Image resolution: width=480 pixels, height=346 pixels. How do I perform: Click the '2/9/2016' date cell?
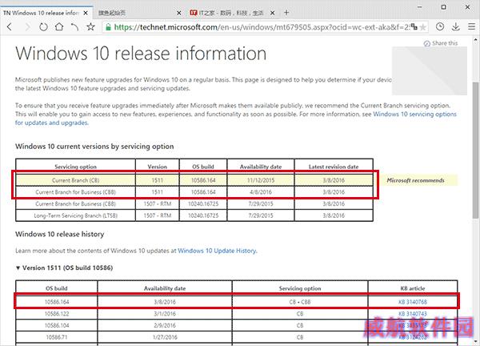click(165, 325)
